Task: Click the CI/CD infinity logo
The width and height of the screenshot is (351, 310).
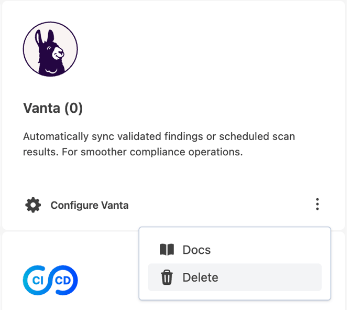Action: [50, 280]
